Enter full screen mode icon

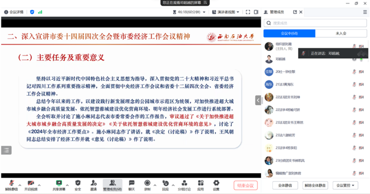click(248, 12)
